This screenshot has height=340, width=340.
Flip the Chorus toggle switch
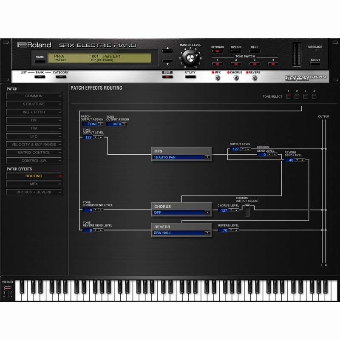pyautogui.click(x=236, y=78)
